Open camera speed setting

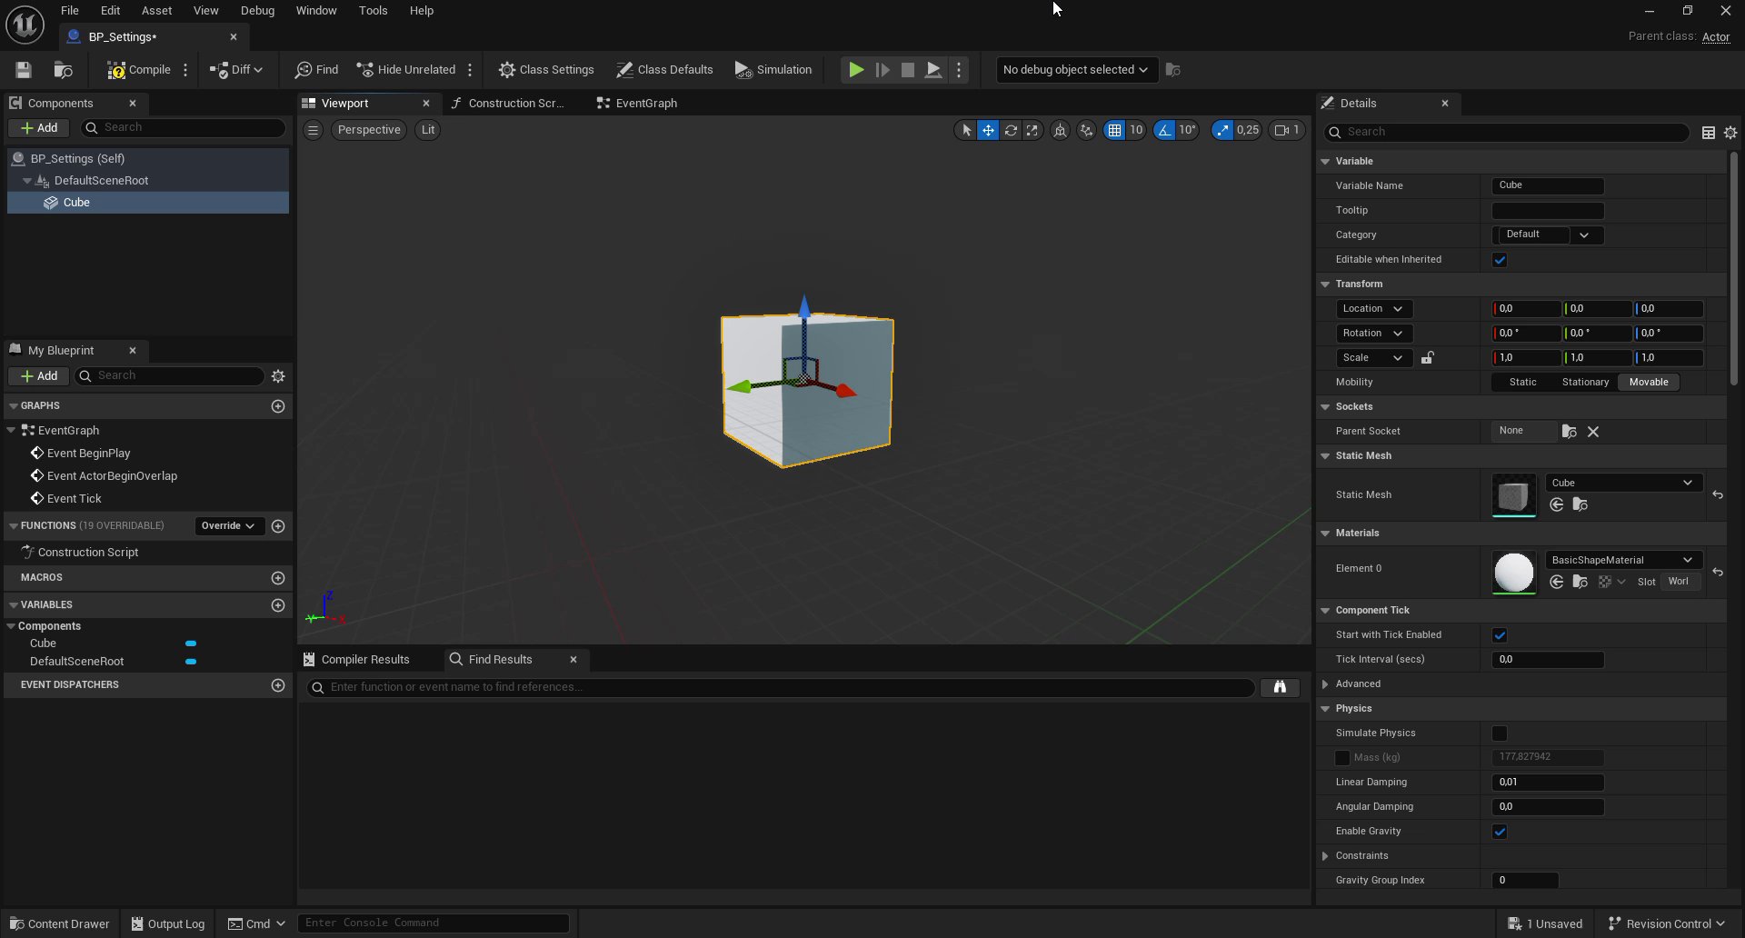point(1287,130)
